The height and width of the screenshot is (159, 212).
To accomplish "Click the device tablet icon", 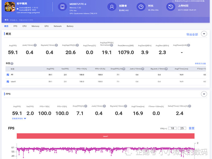I will pos(62,7).
